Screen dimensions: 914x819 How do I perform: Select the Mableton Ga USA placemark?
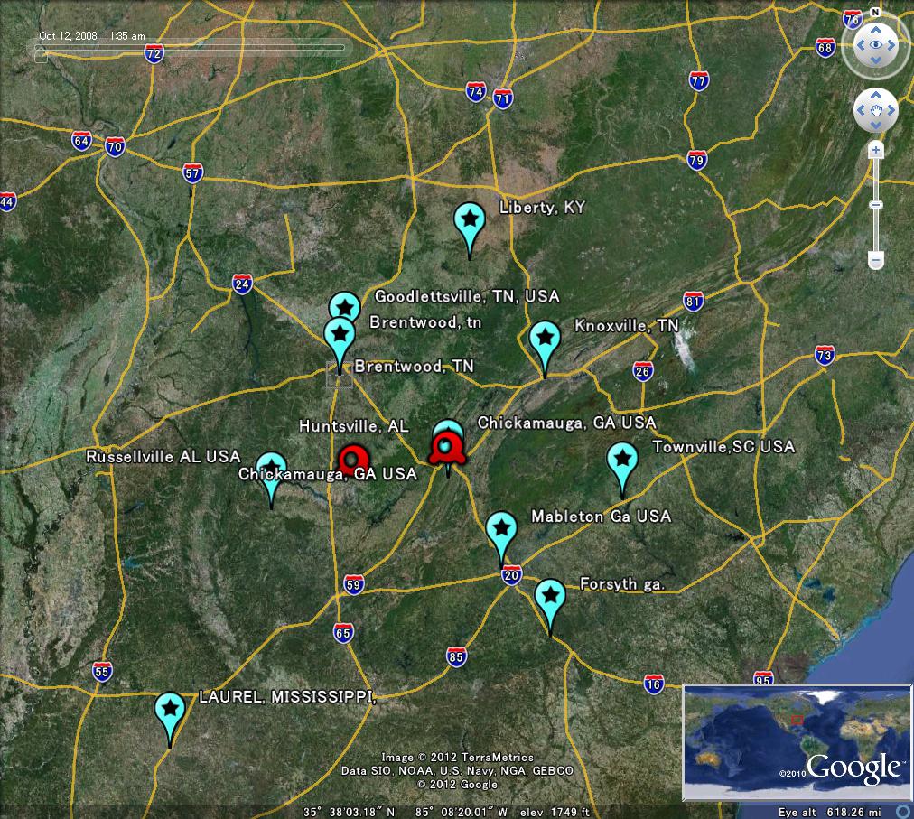[x=501, y=526]
